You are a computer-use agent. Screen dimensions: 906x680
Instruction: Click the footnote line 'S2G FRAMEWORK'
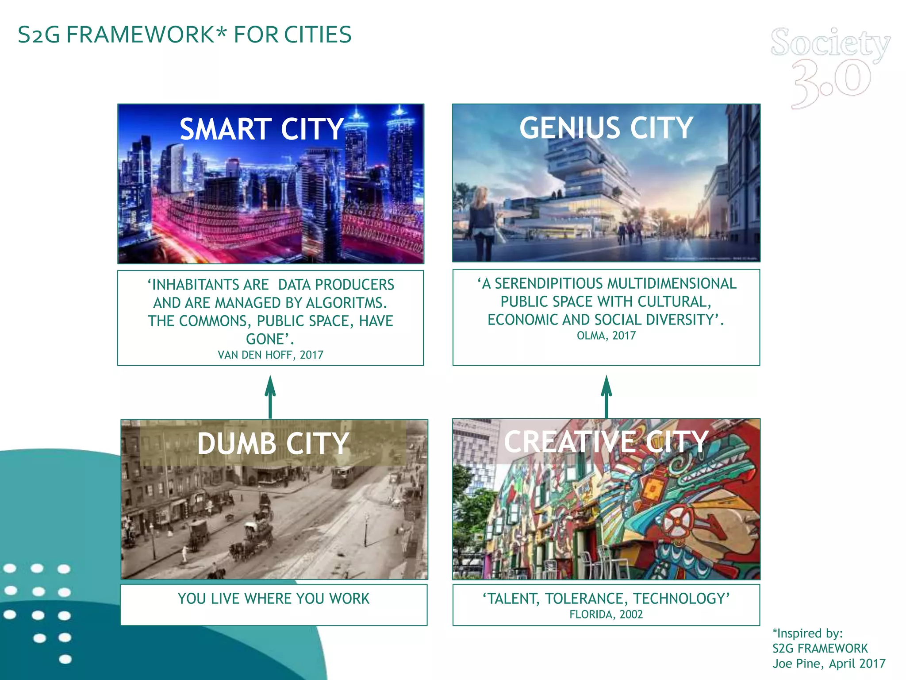[820, 649]
